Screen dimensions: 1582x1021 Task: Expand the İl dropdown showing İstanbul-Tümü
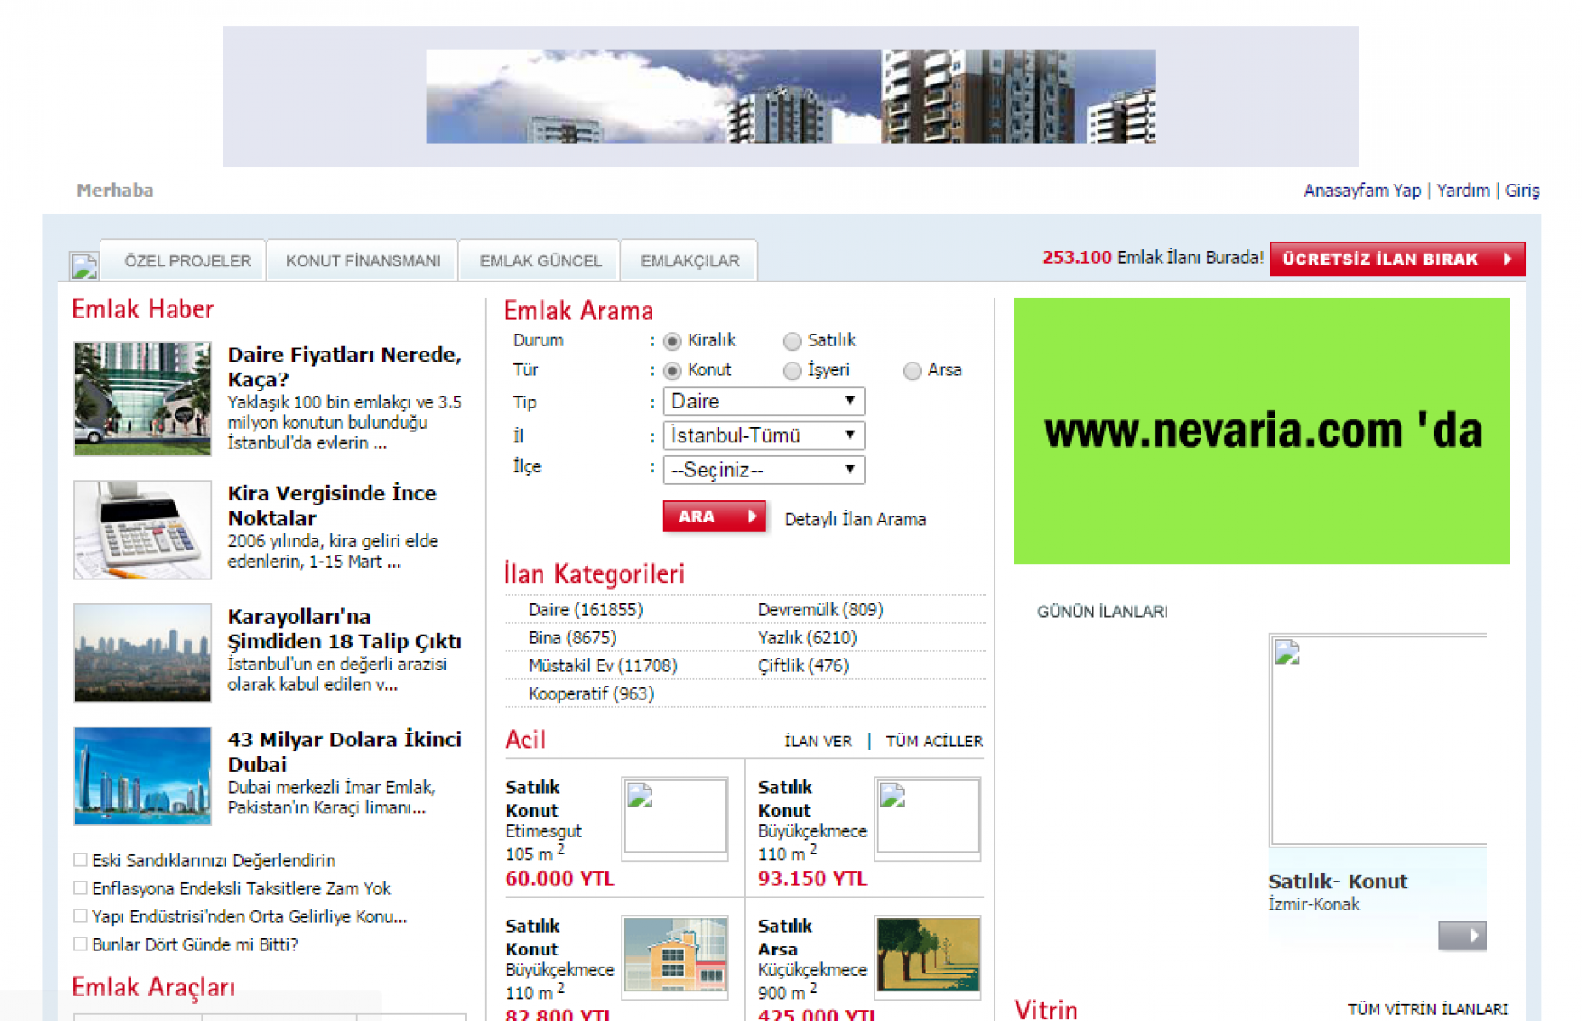[x=763, y=436]
